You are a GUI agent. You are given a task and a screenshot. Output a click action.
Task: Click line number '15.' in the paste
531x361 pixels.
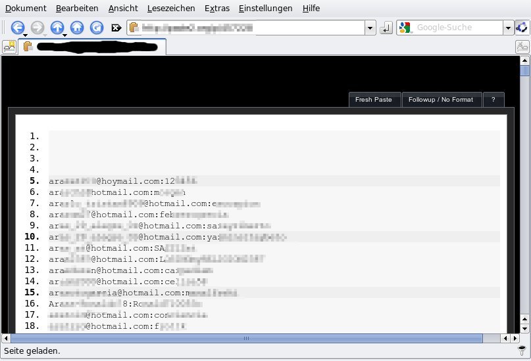pos(32,292)
